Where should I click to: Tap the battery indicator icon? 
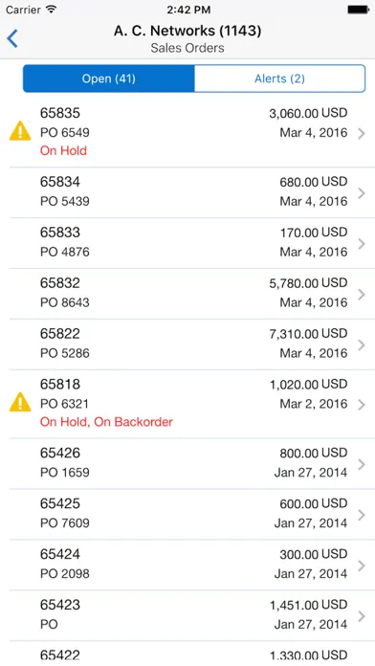click(x=359, y=10)
